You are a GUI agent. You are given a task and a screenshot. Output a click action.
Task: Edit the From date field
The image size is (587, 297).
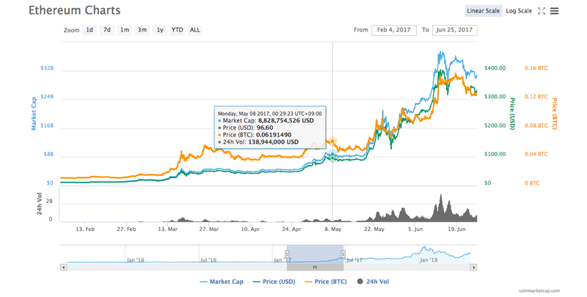(394, 30)
